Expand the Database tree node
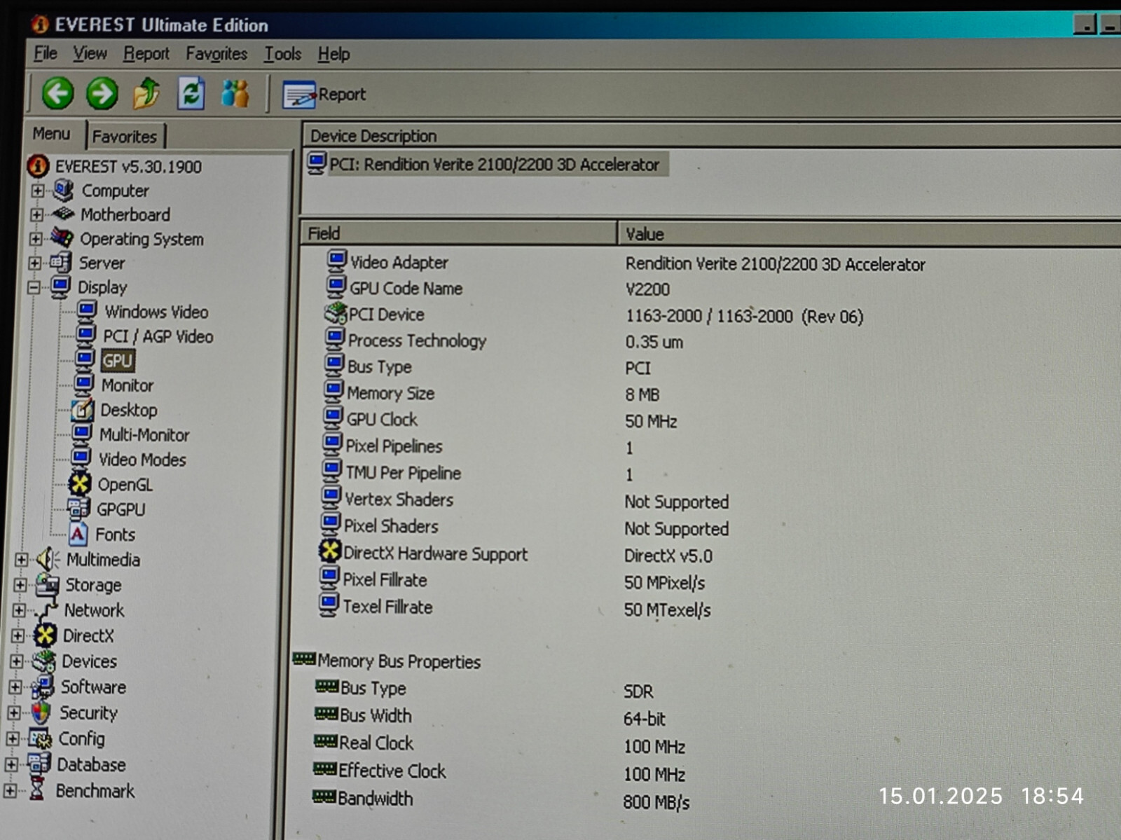This screenshot has width=1121, height=840. point(11,764)
